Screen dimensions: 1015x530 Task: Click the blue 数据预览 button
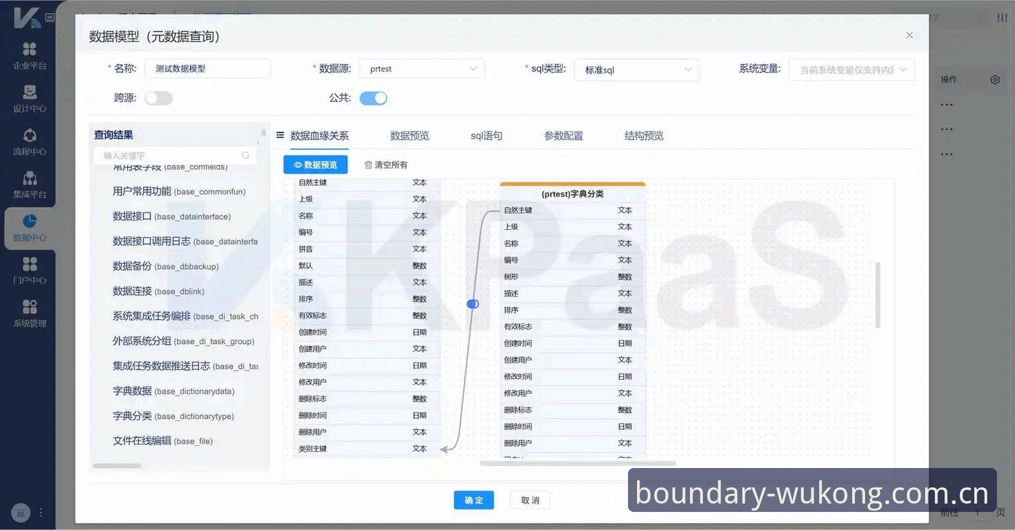click(x=315, y=165)
